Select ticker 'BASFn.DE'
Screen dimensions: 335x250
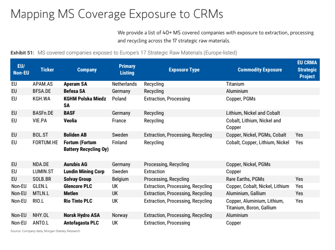pos(43,113)
